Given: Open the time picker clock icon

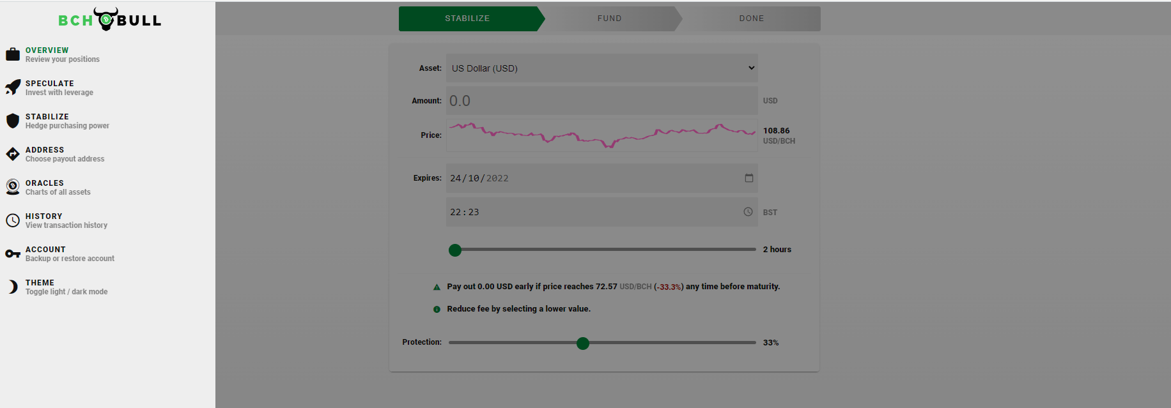Looking at the screenshot, I should pos(748,212).
